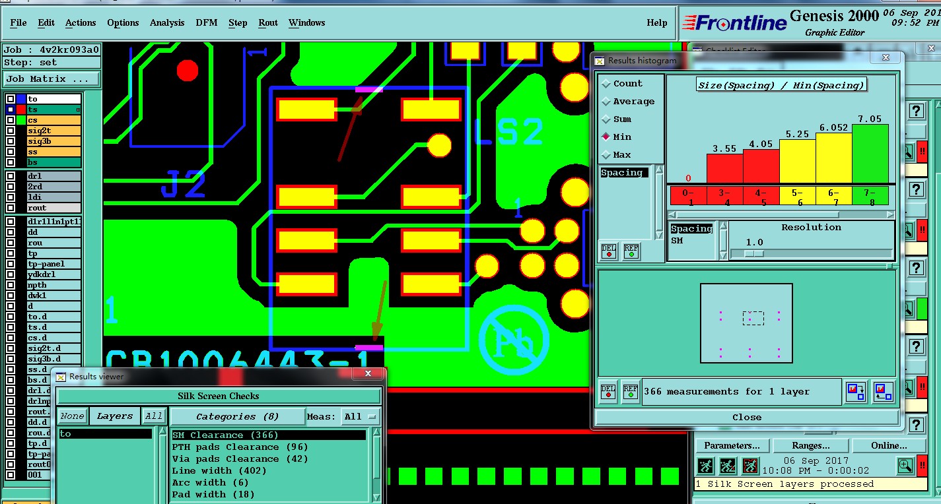Click Parameters... button
Viewport: 941px width, 504px height.
coord(732,445)
